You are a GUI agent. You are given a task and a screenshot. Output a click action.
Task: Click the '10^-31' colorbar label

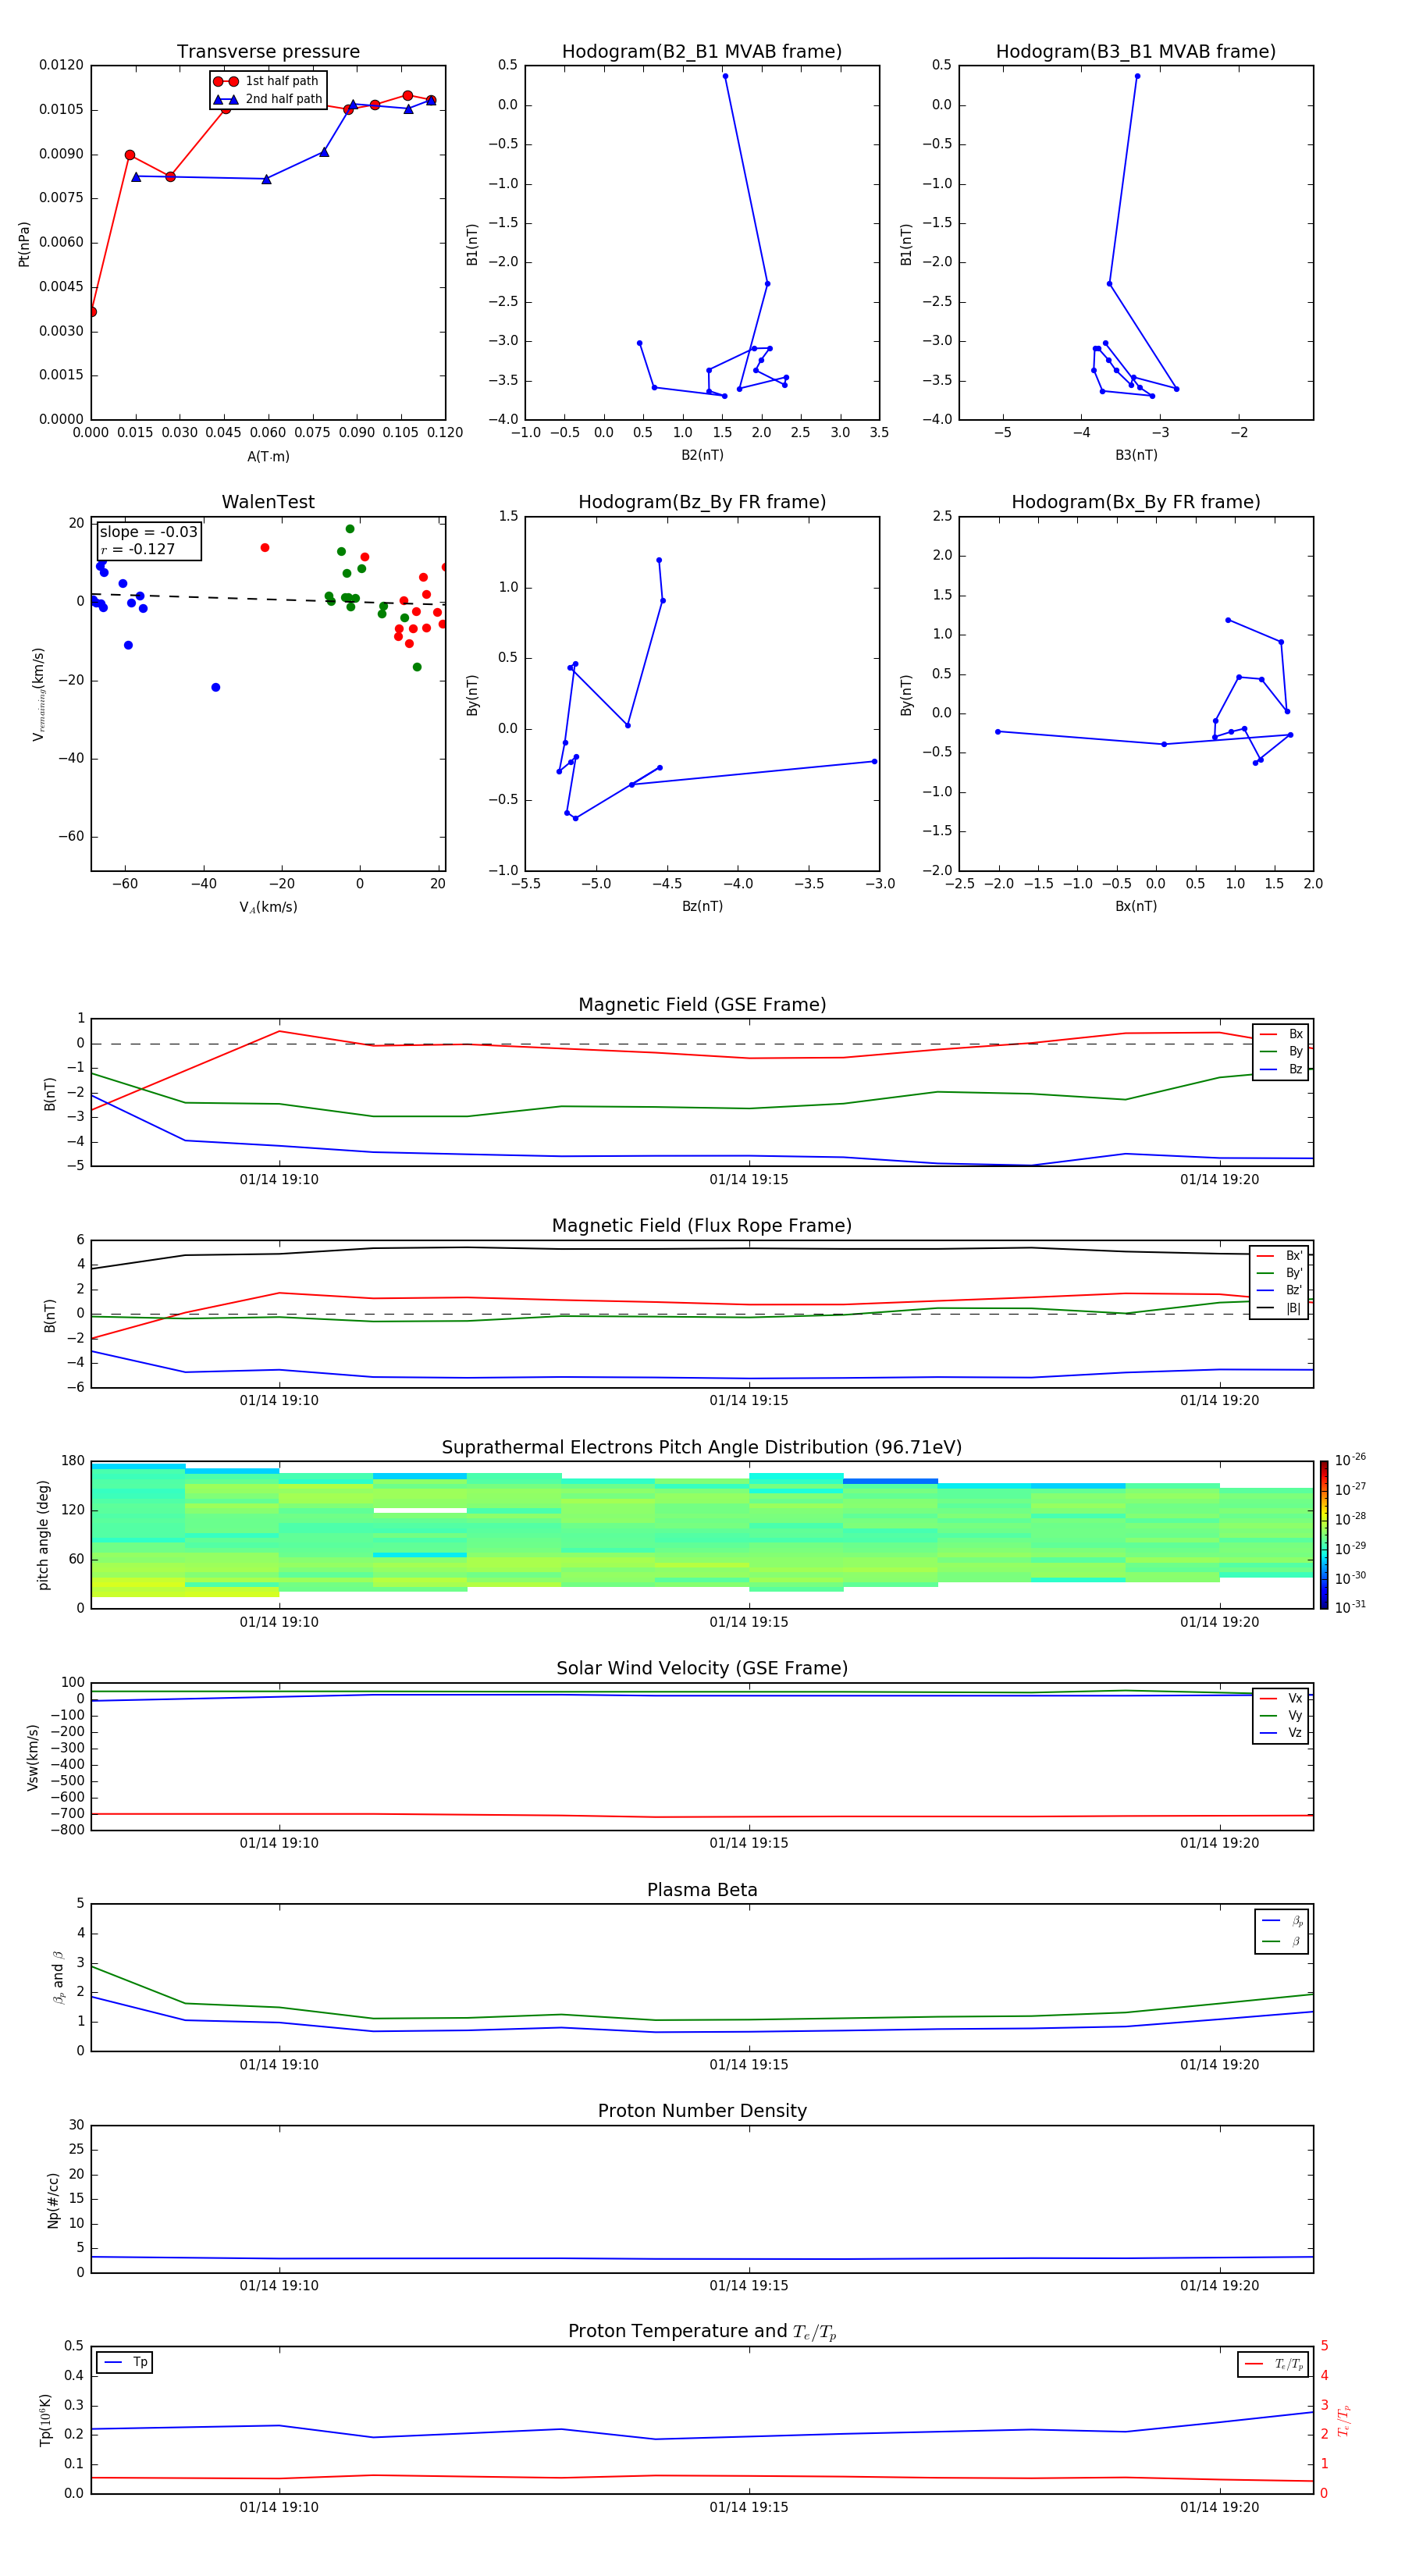1350,1607
